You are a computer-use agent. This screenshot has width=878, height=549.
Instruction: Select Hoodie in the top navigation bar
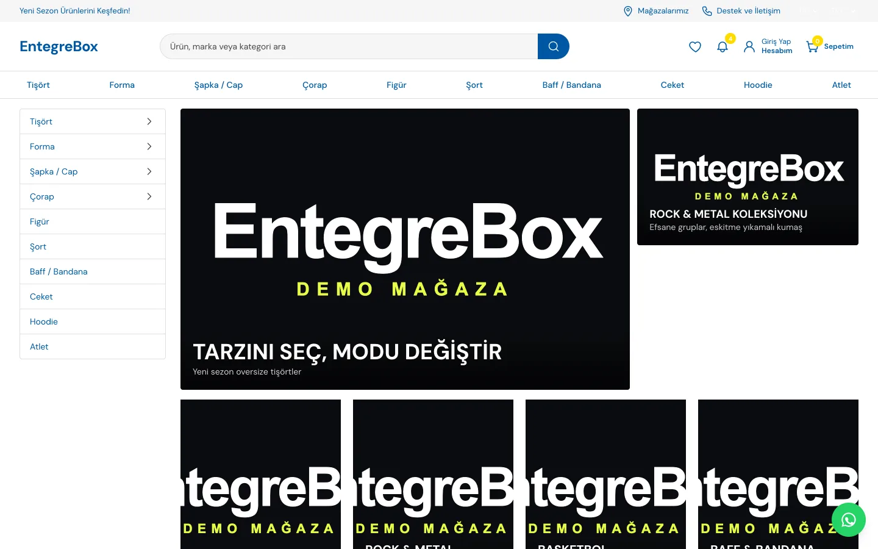coord(758,85)
